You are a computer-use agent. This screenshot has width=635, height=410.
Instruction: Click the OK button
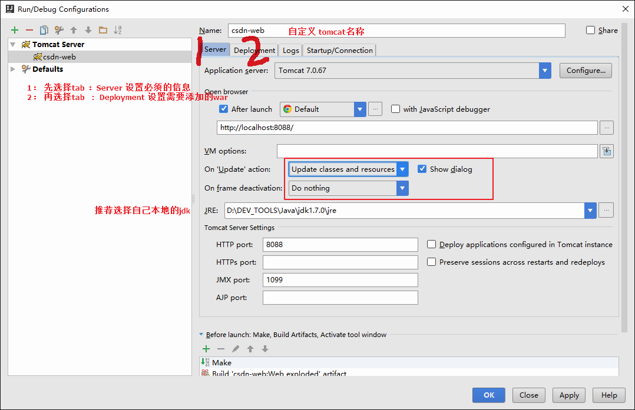pos(489,395)
